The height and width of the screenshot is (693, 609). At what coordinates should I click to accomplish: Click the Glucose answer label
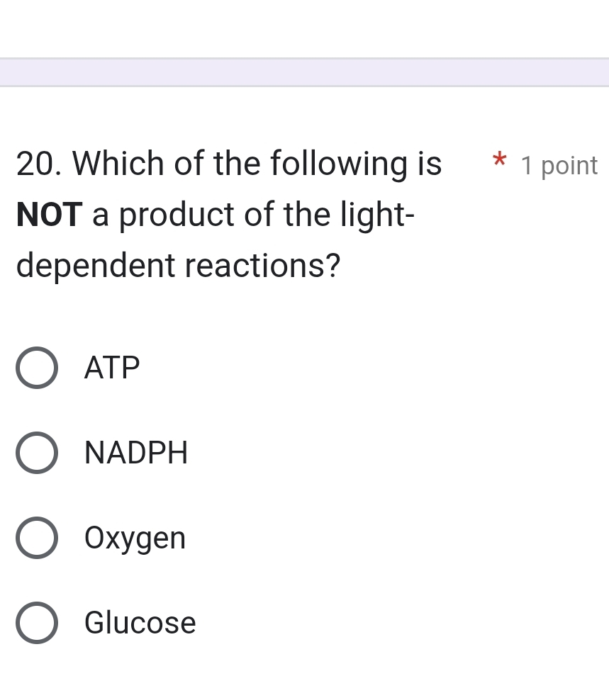tap(140, 623)
